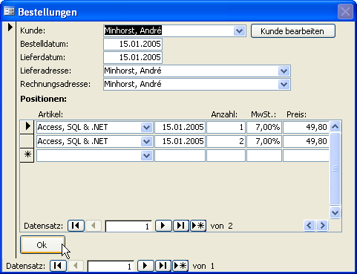Click date 15.01.2005 in first position row
The image size is (357, 274).
[x=180, y=127]
